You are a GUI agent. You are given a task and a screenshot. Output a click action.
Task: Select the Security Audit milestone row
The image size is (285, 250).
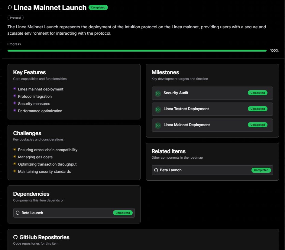212,93
